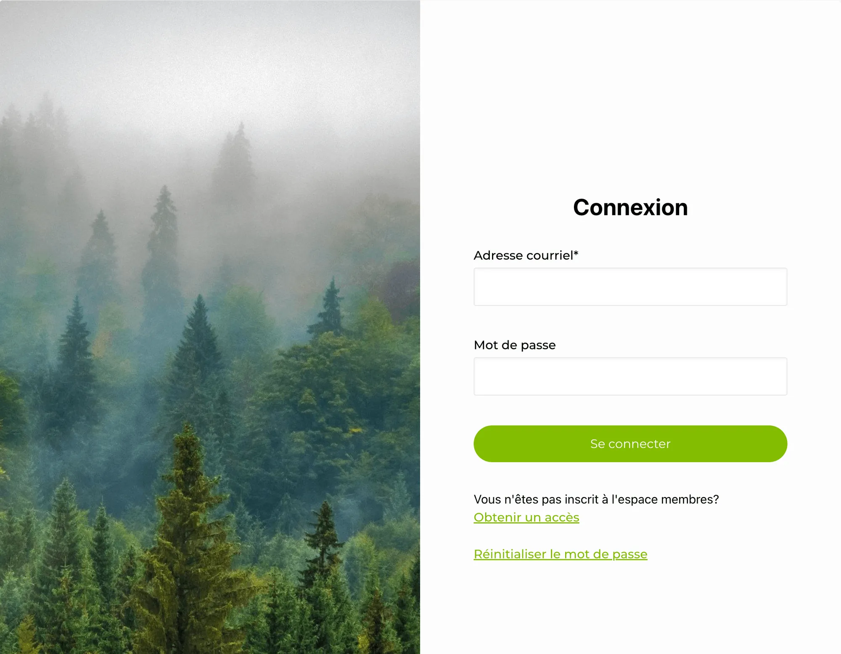Focus the Mot de passe input field

point(630,376)
